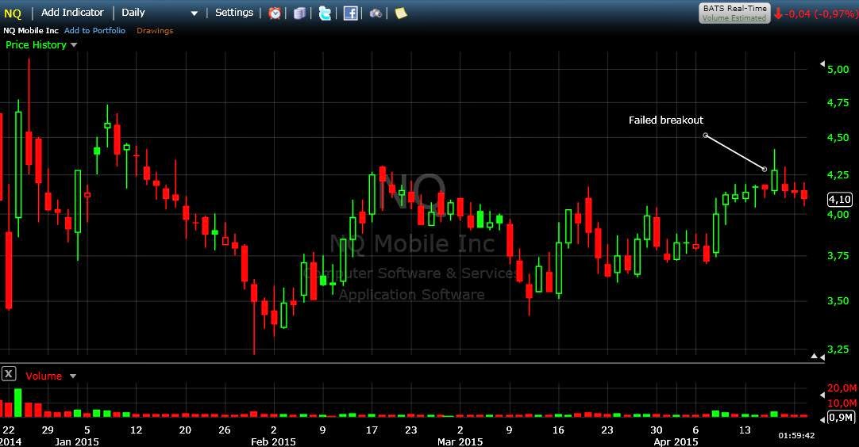The height and width of the screenshot is (447, 859).
Task: Close the Volume panel with X
Action: (x=9, y=374)
